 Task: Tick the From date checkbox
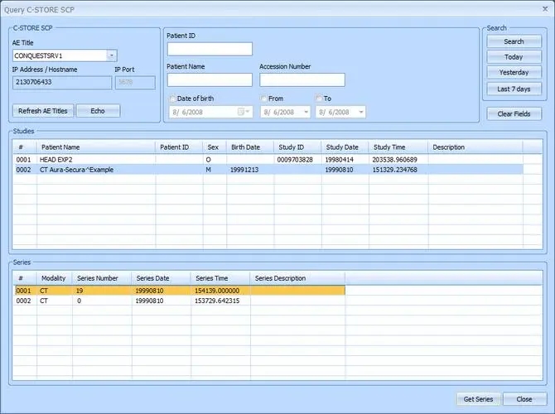263,99
